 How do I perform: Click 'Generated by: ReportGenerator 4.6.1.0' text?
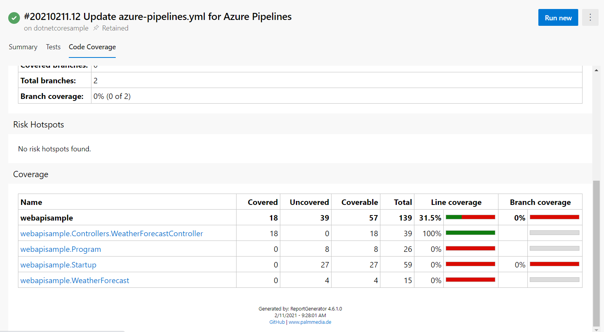pyautogui.click(x=300, y=309)
